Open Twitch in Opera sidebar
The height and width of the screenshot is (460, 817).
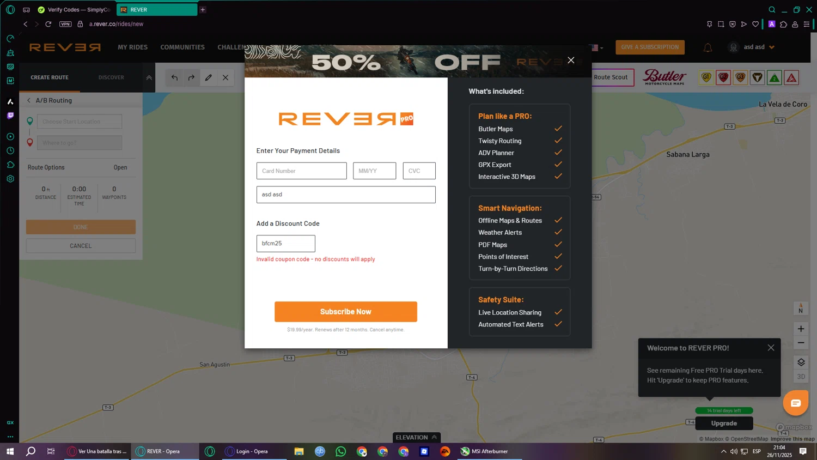10,116
